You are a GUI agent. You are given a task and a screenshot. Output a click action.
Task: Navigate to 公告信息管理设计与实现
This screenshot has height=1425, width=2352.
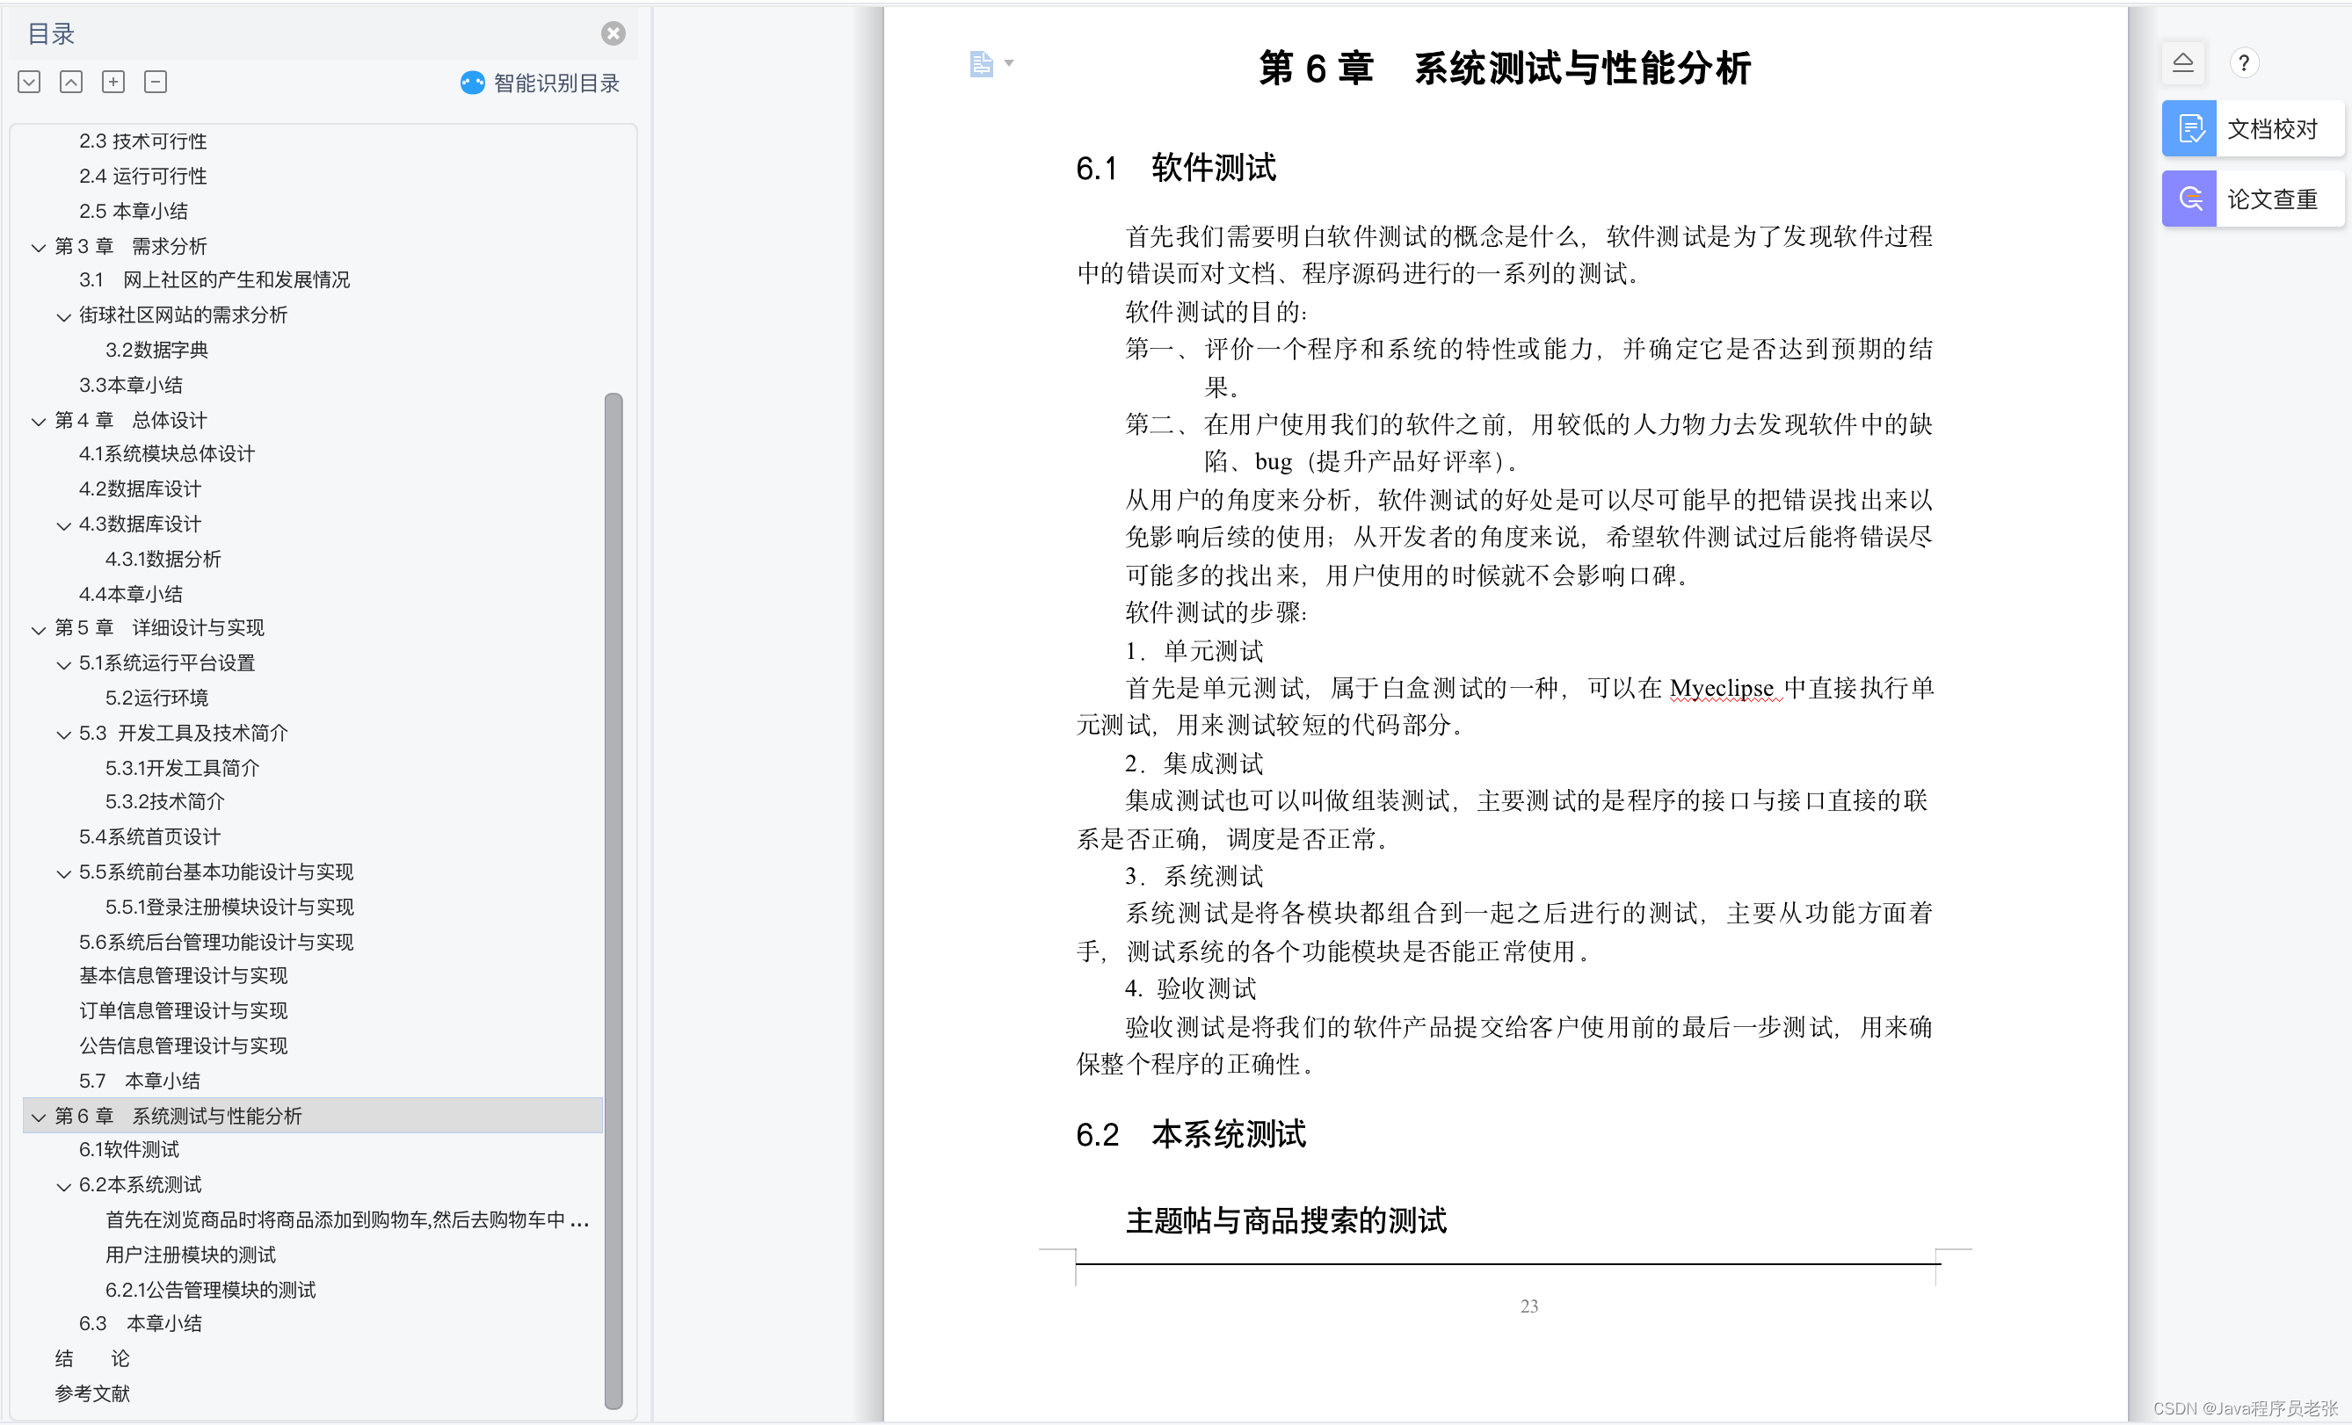(184, 1046)
